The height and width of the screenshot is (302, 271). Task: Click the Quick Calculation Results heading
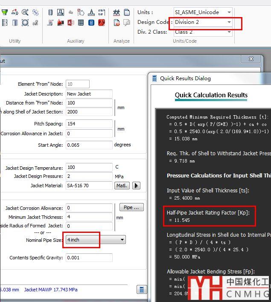coord(211,95)
